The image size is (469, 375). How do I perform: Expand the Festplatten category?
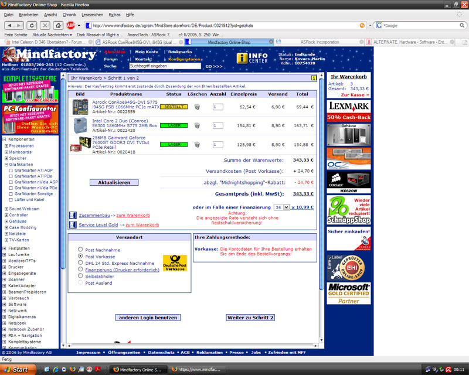(x=4, y=248)
